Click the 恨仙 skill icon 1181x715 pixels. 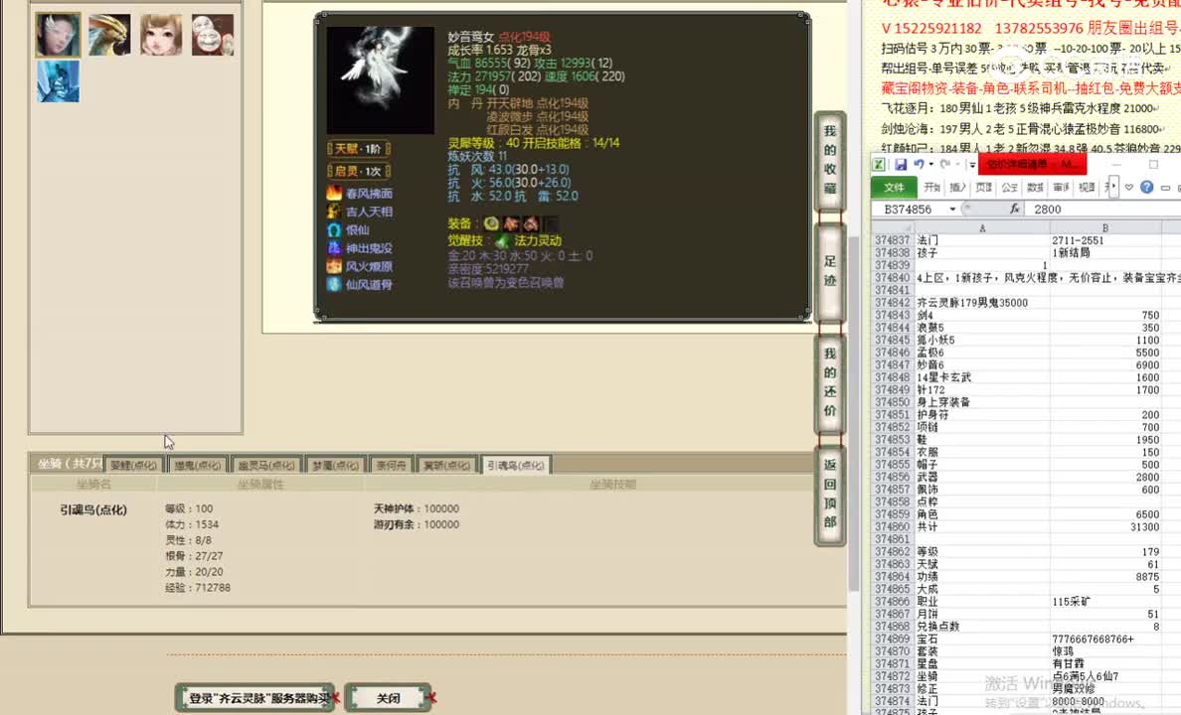[x=334, y=229]
